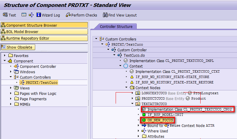Click the Where Used node icon
This screenshot has height=139, width=237.
(144, 131)
